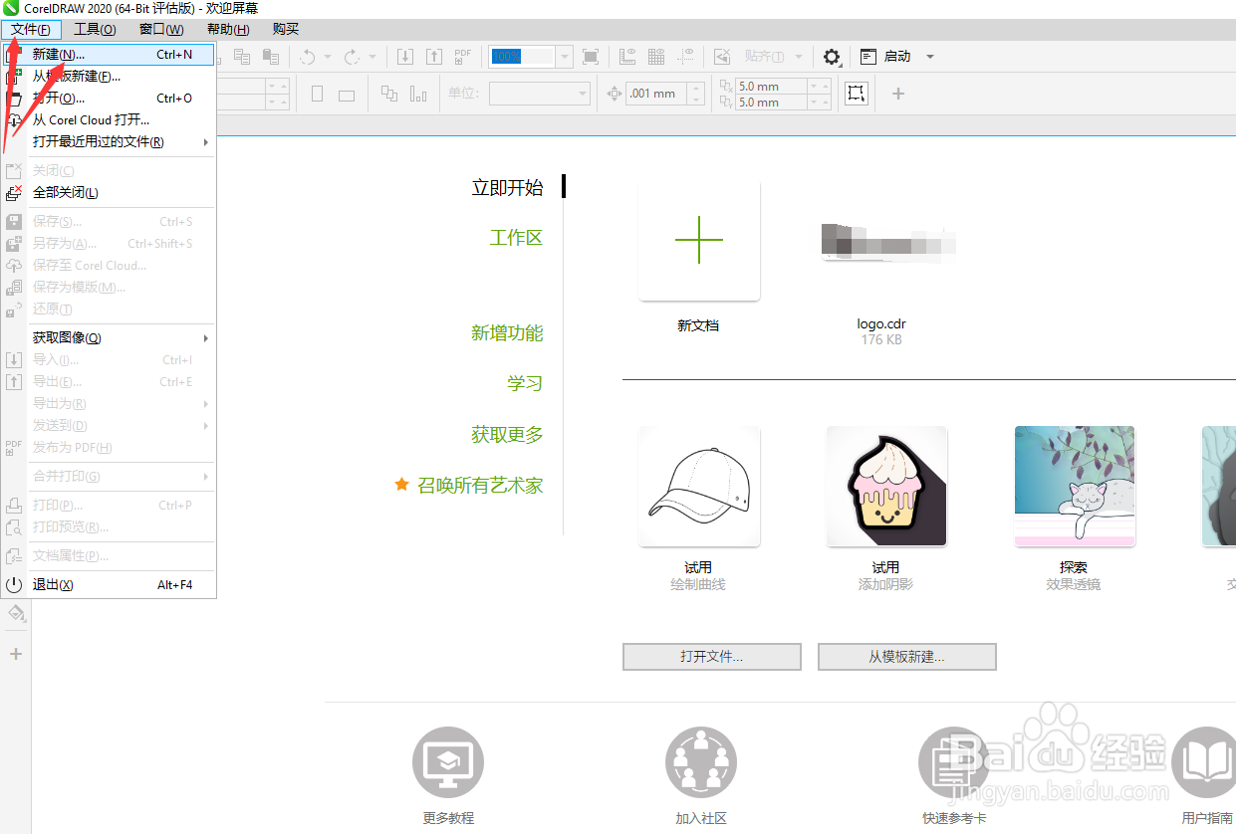1236x834 pixels.
Task: Expand the redo history dropdown arrow
Action: (x=372, y=57)
